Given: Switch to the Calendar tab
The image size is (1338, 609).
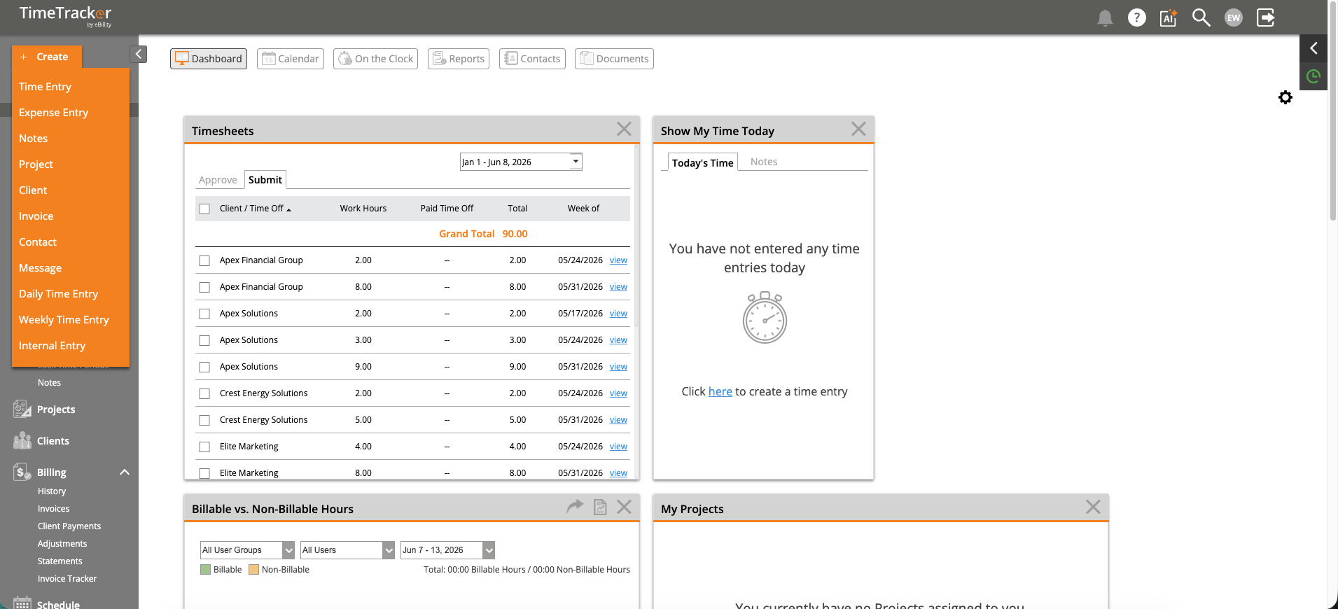Looking at the screenshot, I should pos(291,59).
